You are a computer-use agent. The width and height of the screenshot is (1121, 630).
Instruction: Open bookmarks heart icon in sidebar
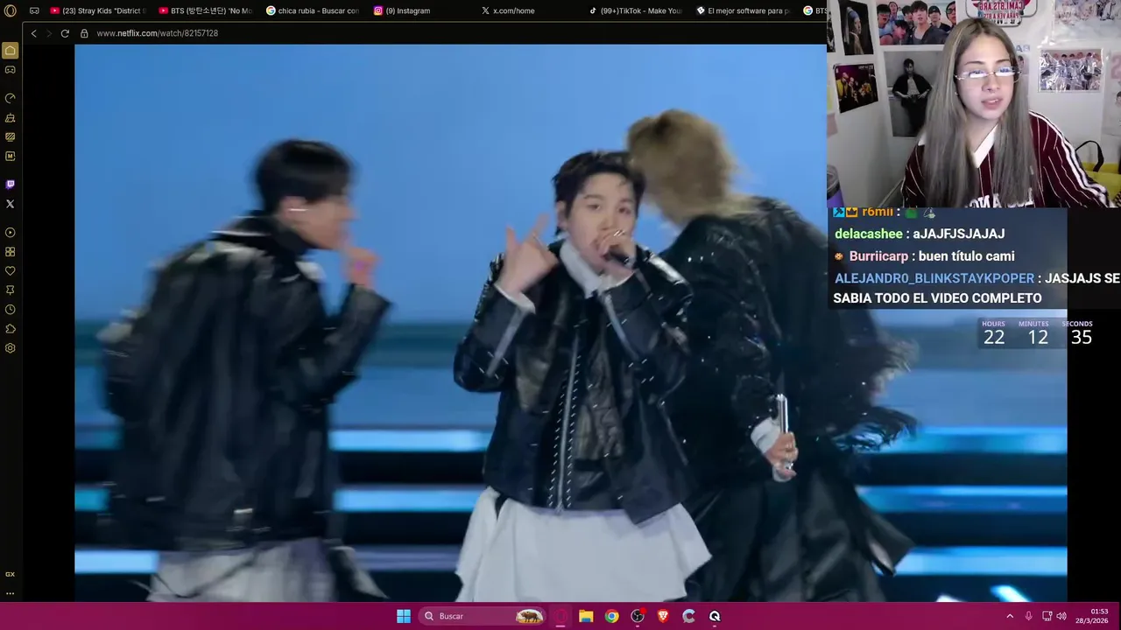(x=11, y=271)
